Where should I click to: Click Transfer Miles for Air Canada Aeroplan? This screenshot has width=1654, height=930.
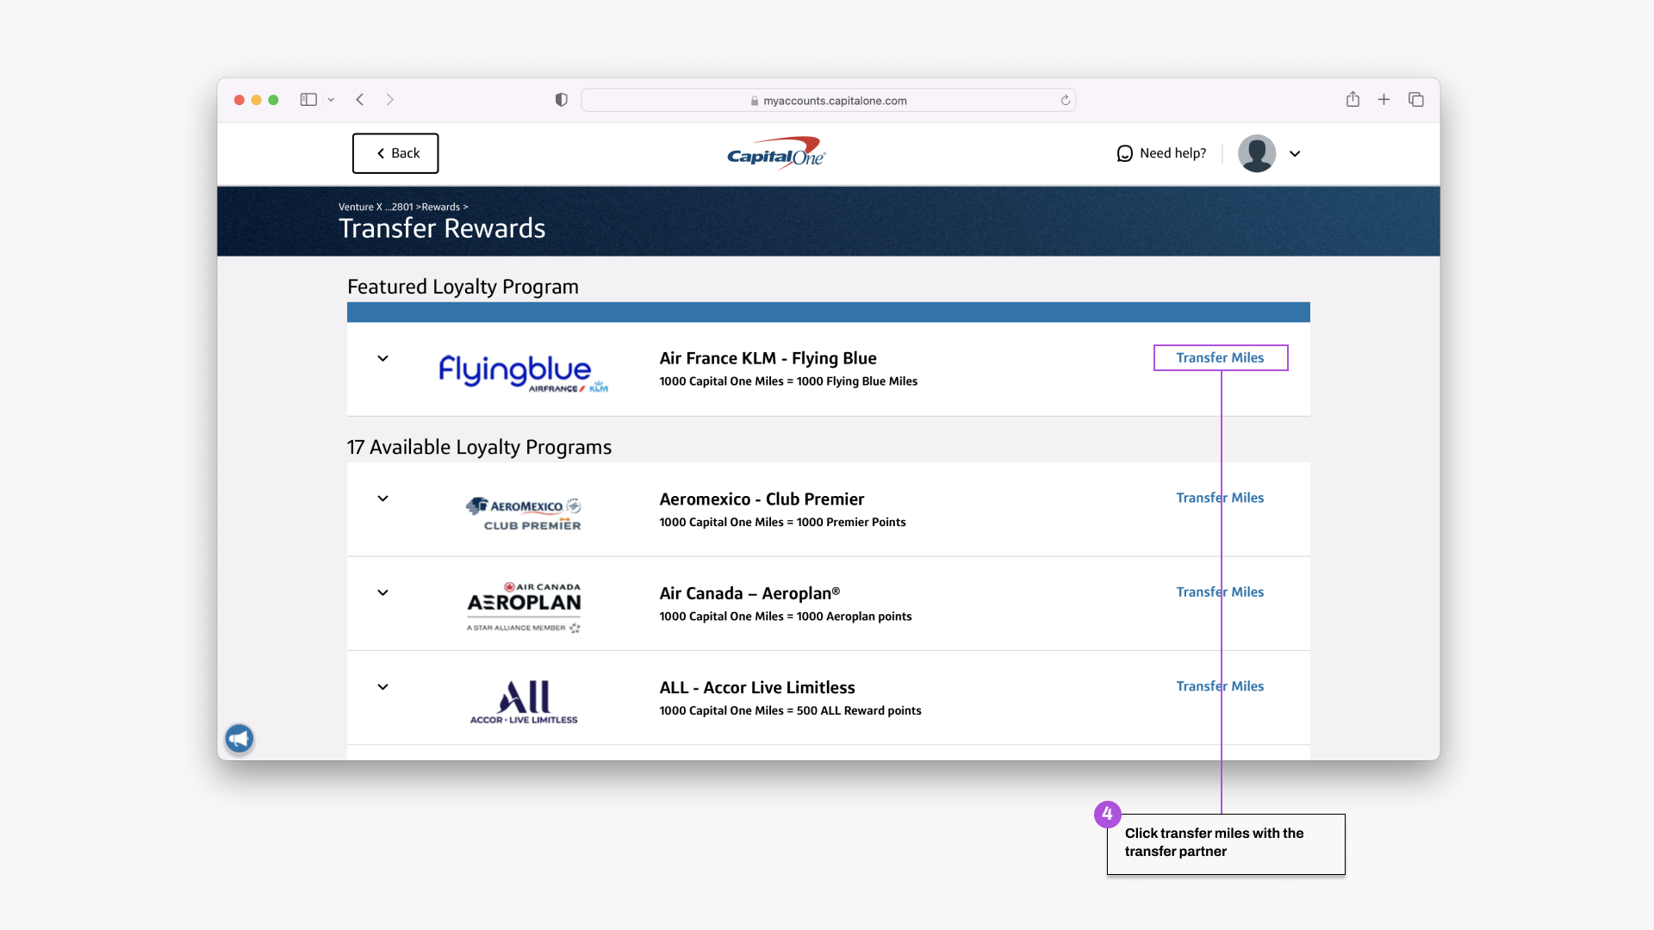[x=1220, y=592]
